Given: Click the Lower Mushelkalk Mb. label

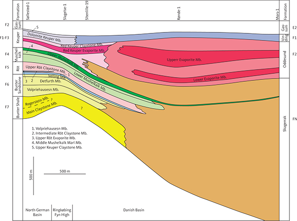Looking at the screenshot, I should click(x=90, y=82).
